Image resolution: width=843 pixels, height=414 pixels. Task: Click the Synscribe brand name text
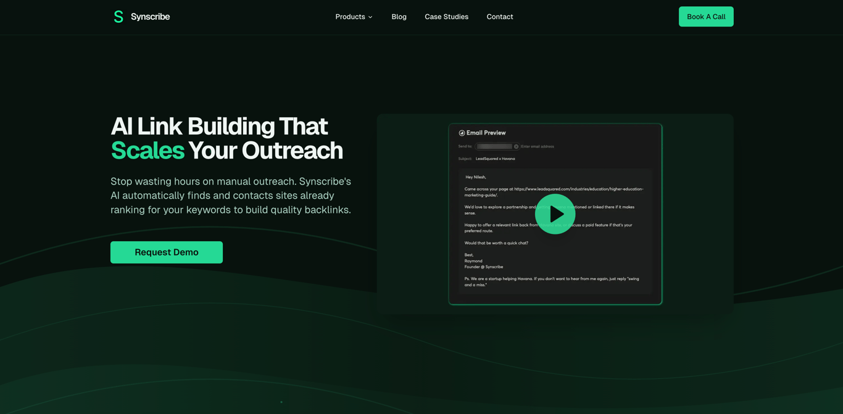tap(150, 17)
